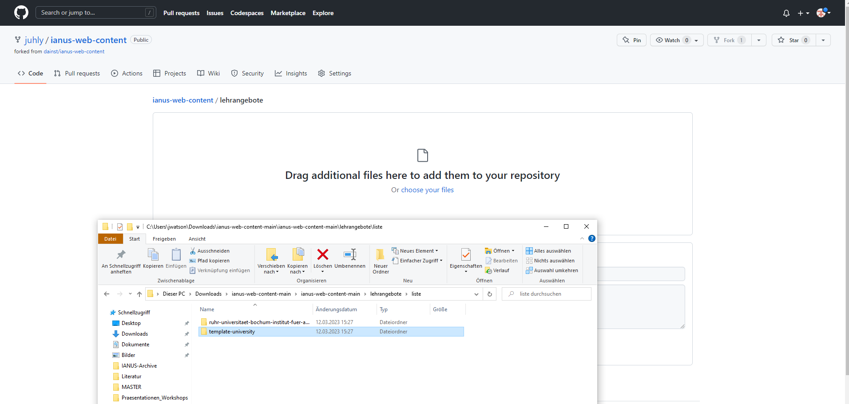Click 'Pfad kopieren' in ribbon
Viewport: 849px width, 404px height.
click(210, 261)
